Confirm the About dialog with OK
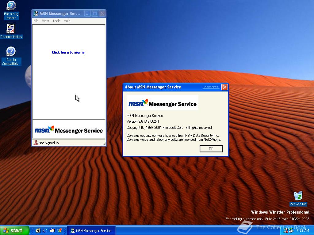This screenshot has width=314, height=235. 211,149
